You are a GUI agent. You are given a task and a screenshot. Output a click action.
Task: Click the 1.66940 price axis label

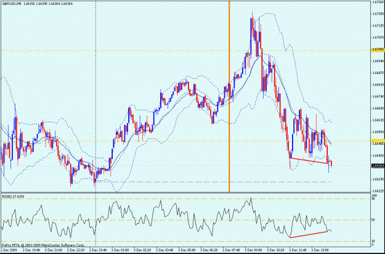378,61
